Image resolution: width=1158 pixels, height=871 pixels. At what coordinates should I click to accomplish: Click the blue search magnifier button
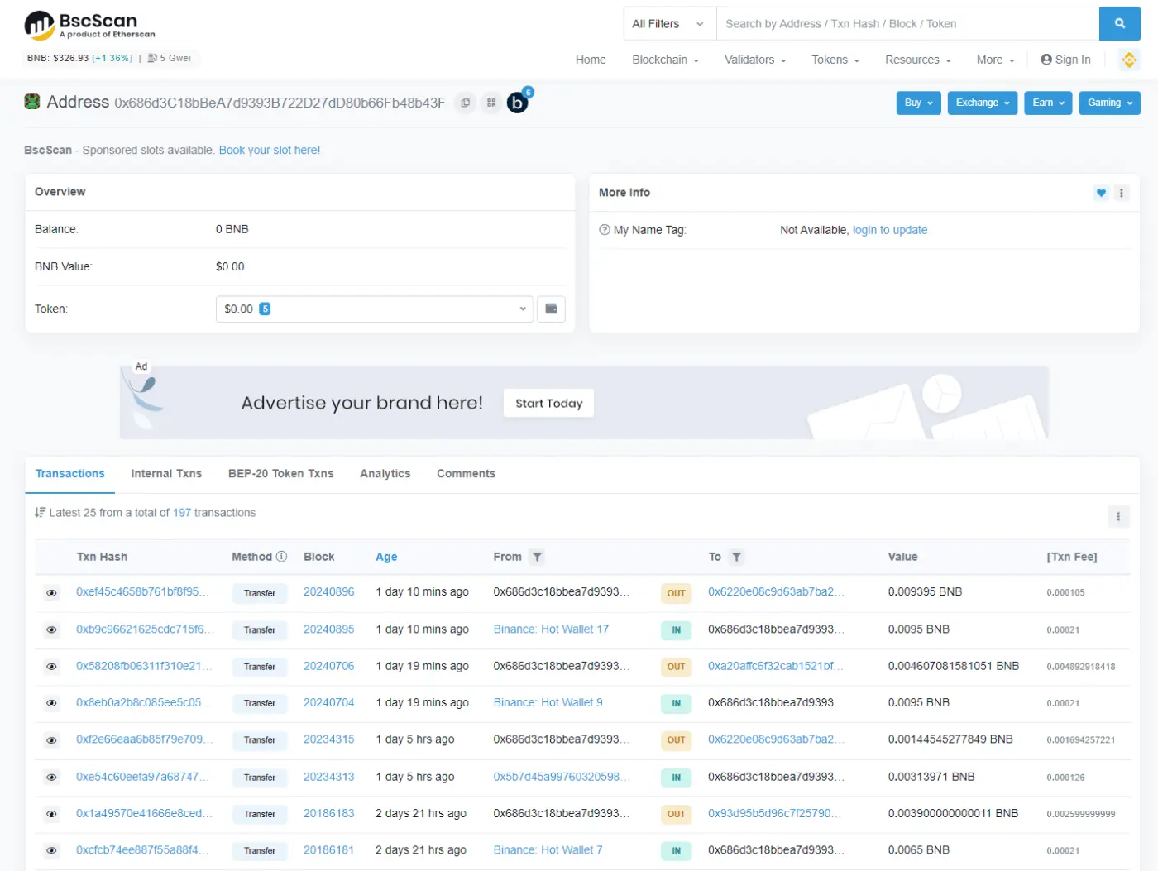(1119, 24)
